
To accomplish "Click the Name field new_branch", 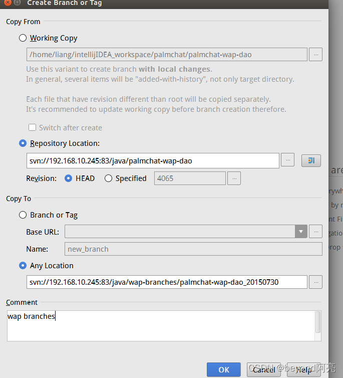I will coord(193,249).
